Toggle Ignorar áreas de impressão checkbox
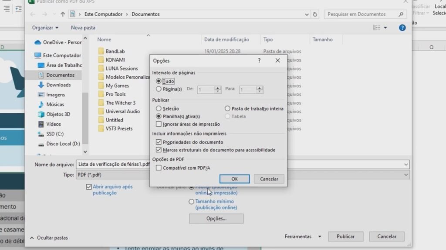 159,124
